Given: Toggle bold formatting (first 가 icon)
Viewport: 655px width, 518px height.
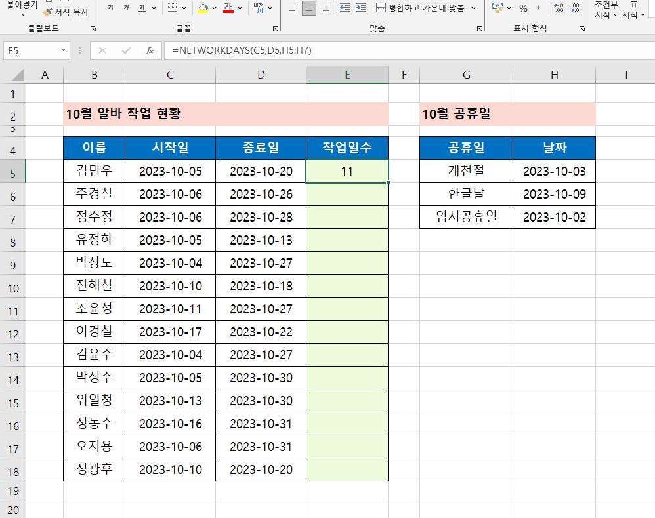Looking at the screenshot, I should [x=111, y=7].
